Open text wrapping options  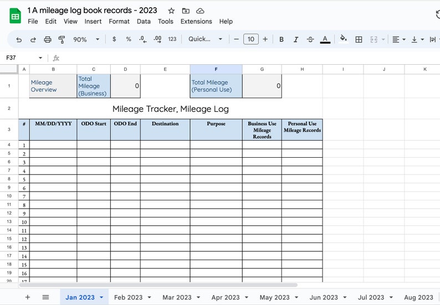[432, 39]
